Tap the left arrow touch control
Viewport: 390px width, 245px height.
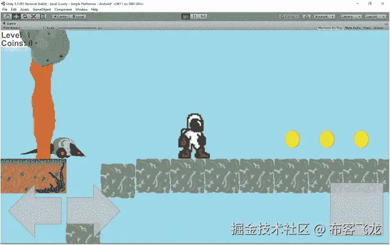(35, 212)
